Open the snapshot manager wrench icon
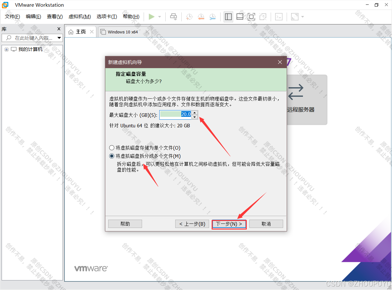This screenshot has width=392, height=290. pos(212,17)
